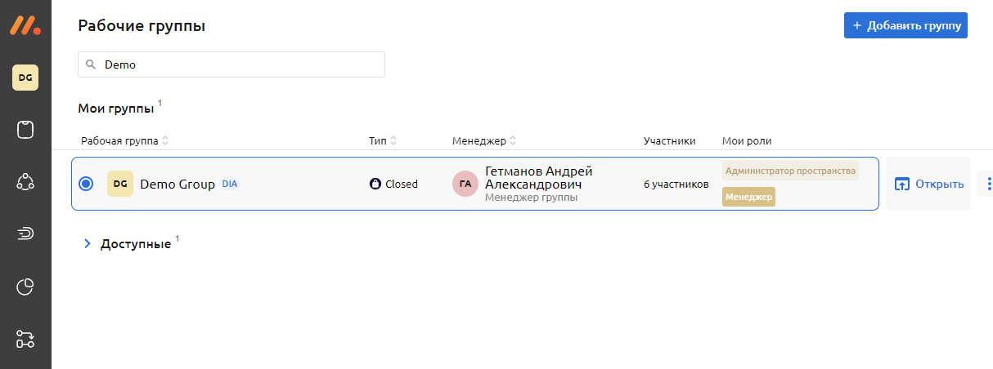Click the Открыть button for Demo Group
This screenshot has height=369, width=993.
928,184
